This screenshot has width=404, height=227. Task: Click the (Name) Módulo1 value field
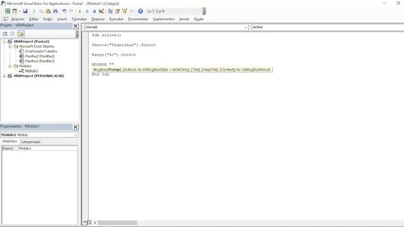[x=47, y=148]
